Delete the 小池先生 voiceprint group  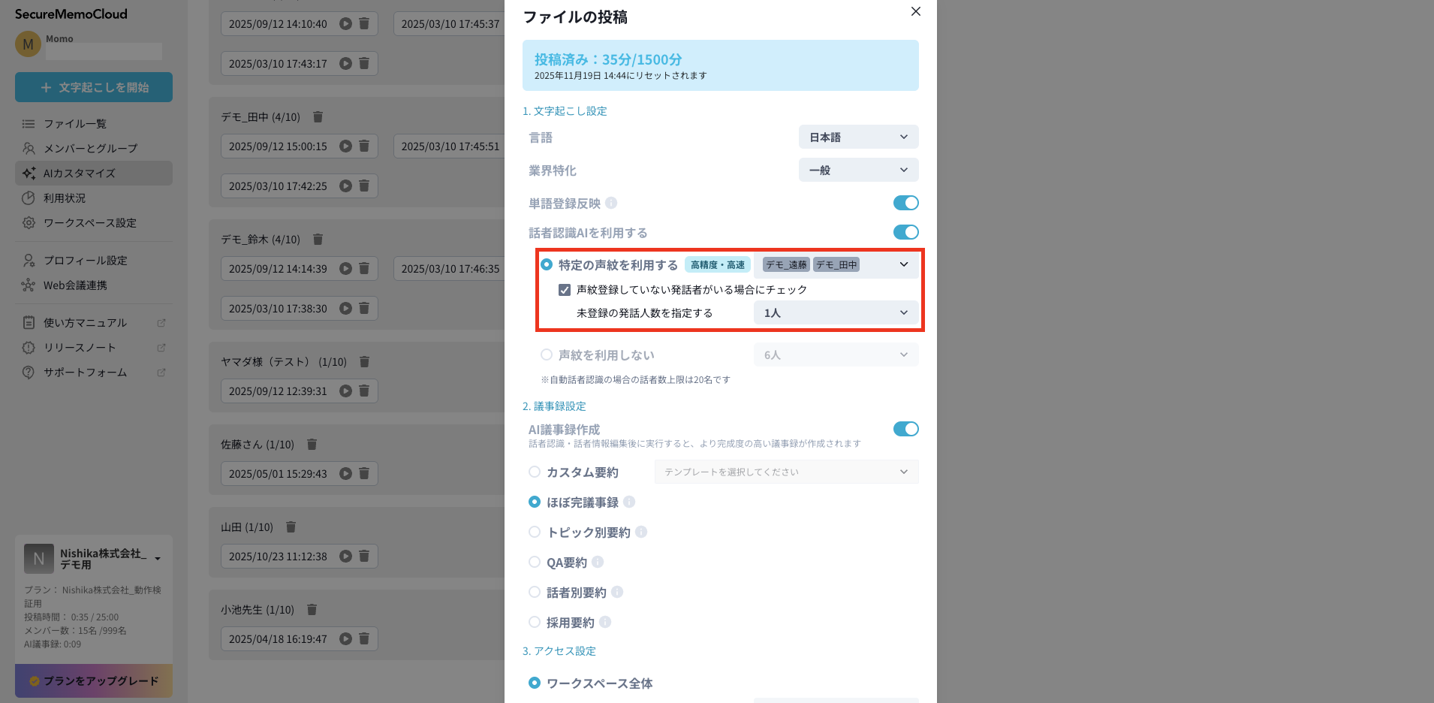click(312, 610)
